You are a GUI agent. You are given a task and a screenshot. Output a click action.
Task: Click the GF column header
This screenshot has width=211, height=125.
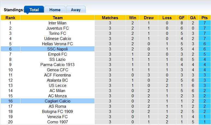coord(182,18)
